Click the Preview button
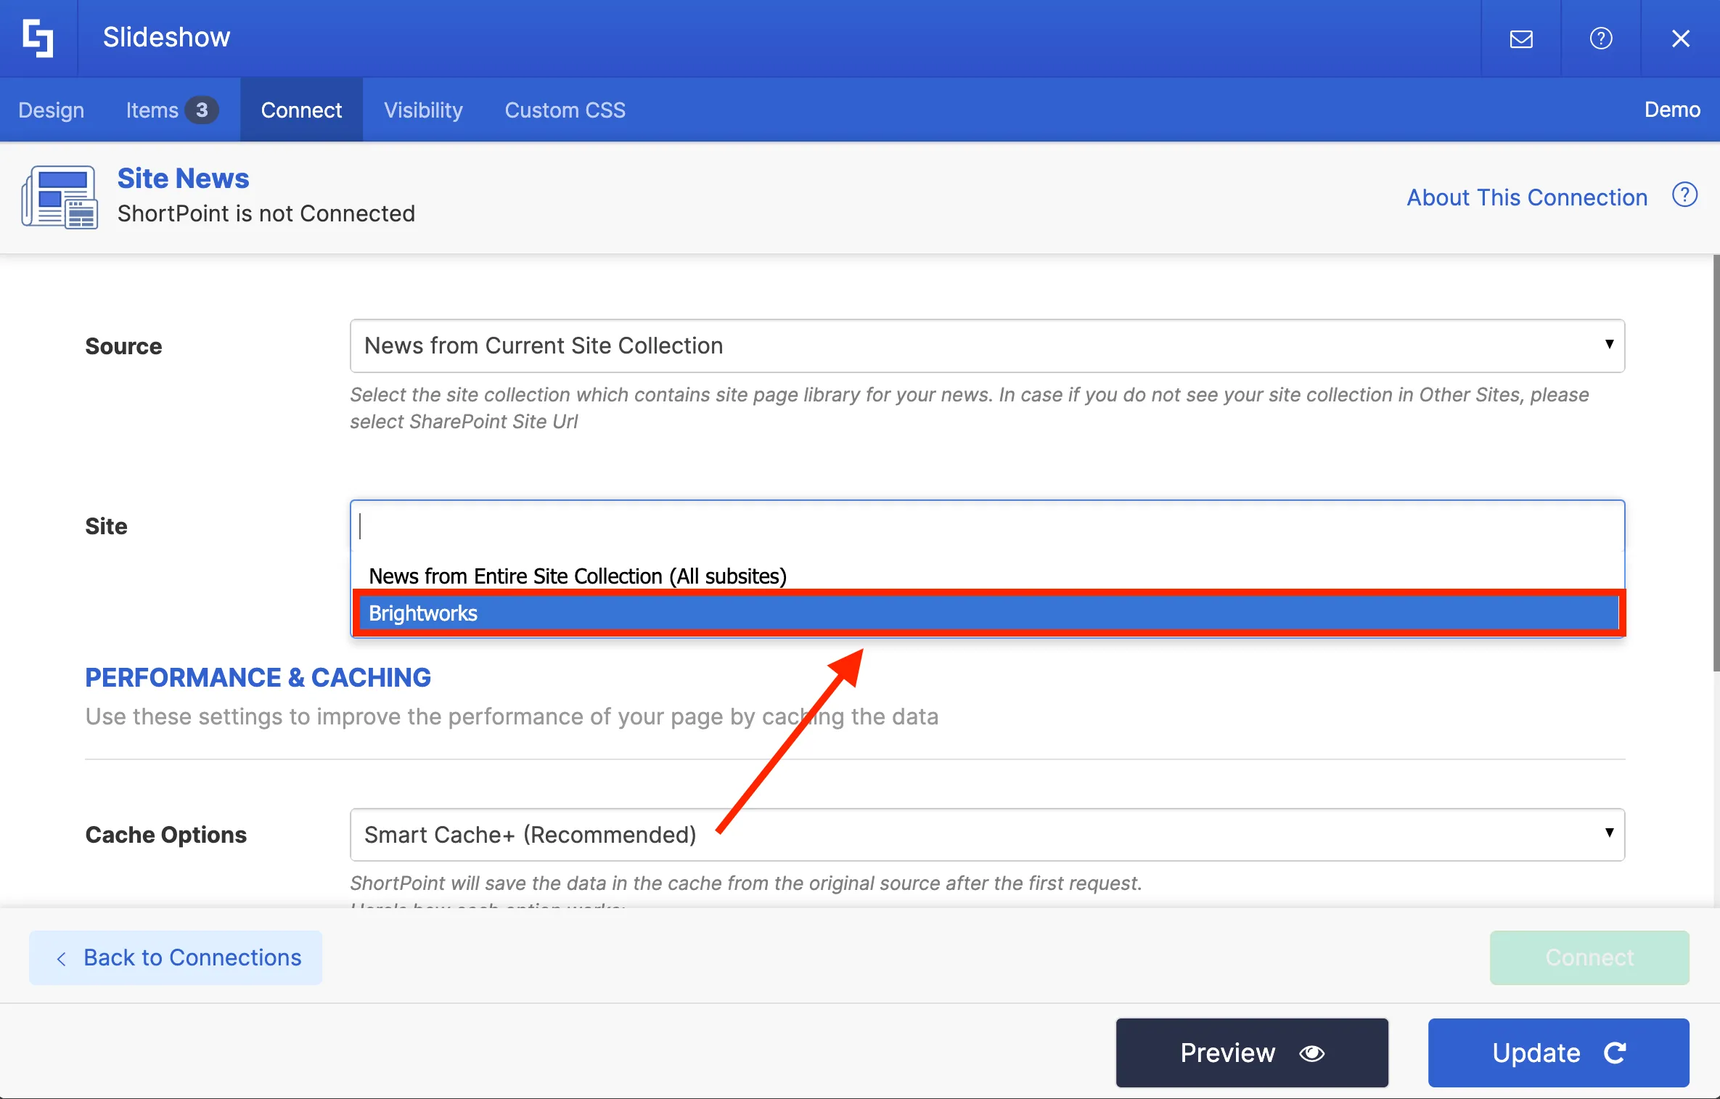 click(x=1252, y=1053)
